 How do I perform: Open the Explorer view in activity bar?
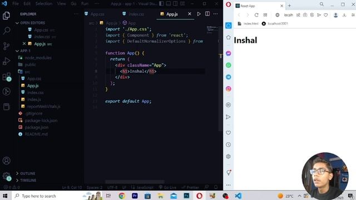6,16
